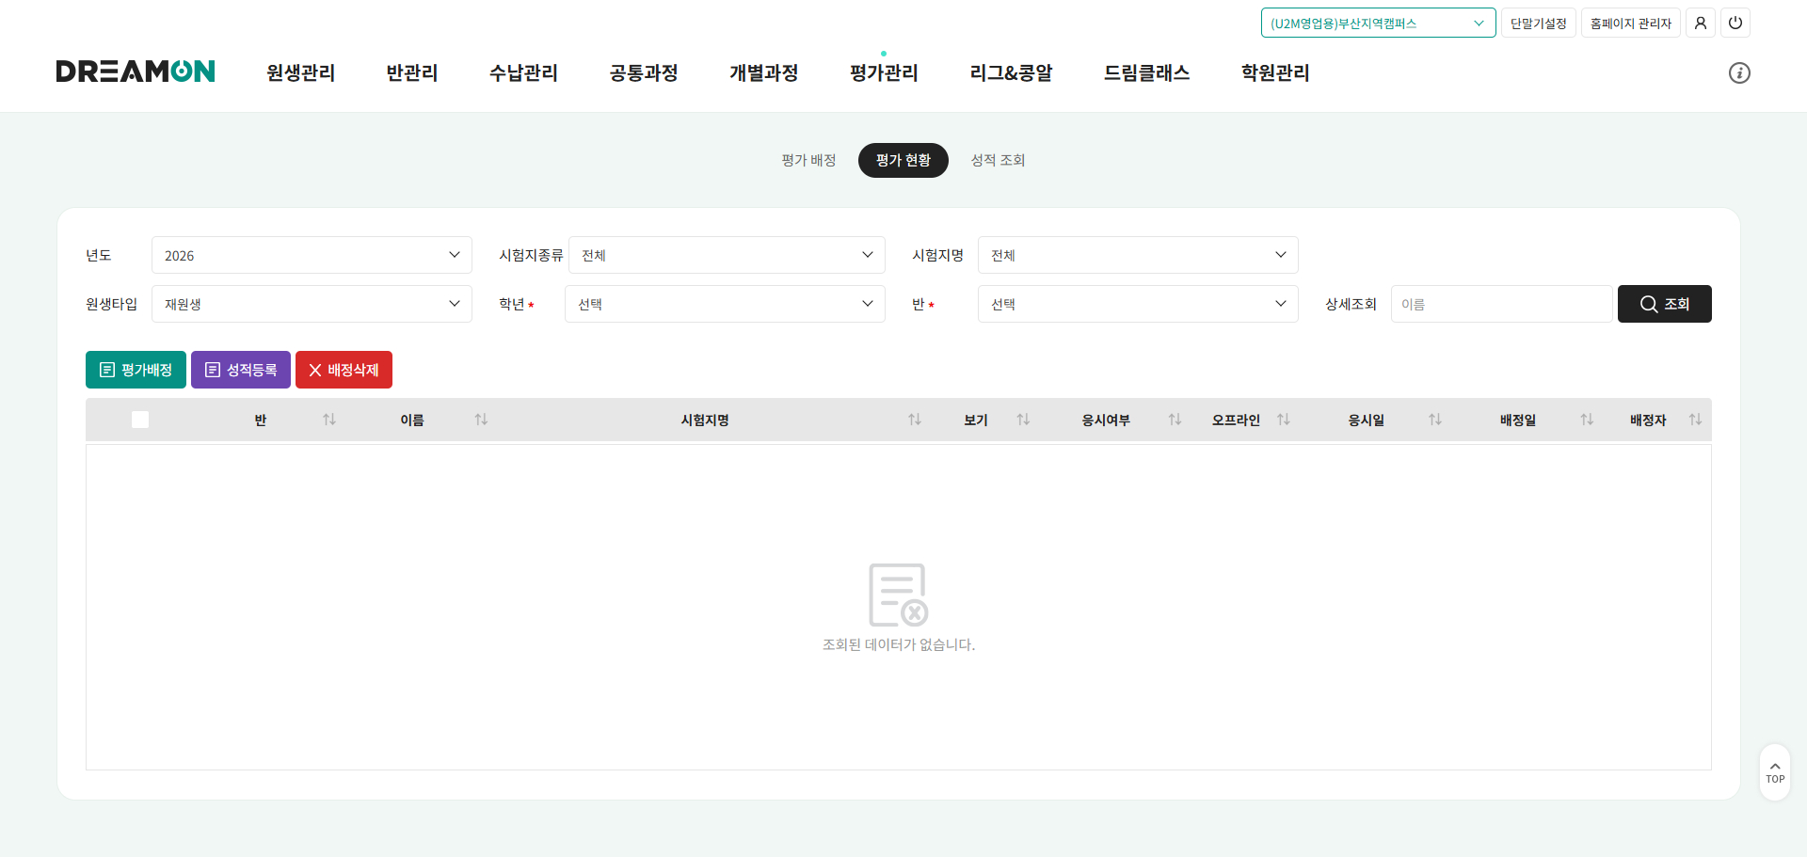1807x857 pixels.
Task: Sort by 배정일 column arrows
Action: 1587,420
